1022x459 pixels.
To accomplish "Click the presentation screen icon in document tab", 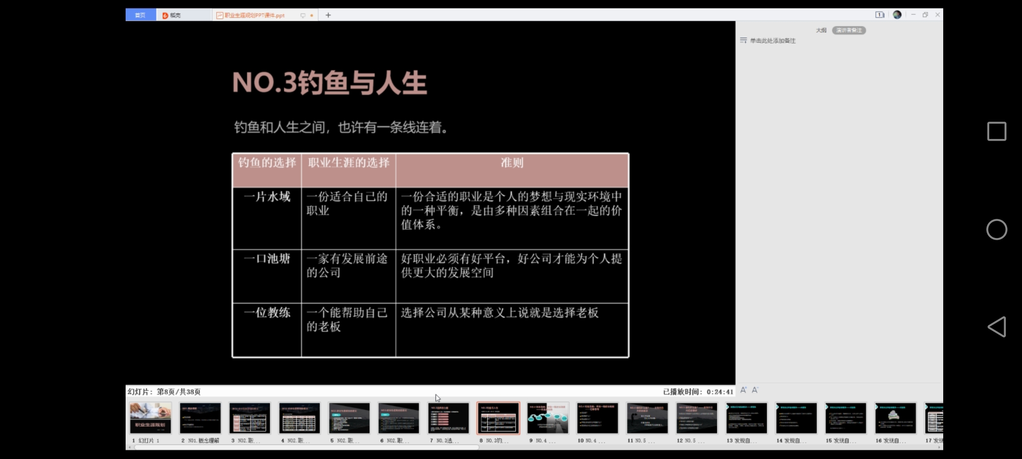I will coord(303,15).
